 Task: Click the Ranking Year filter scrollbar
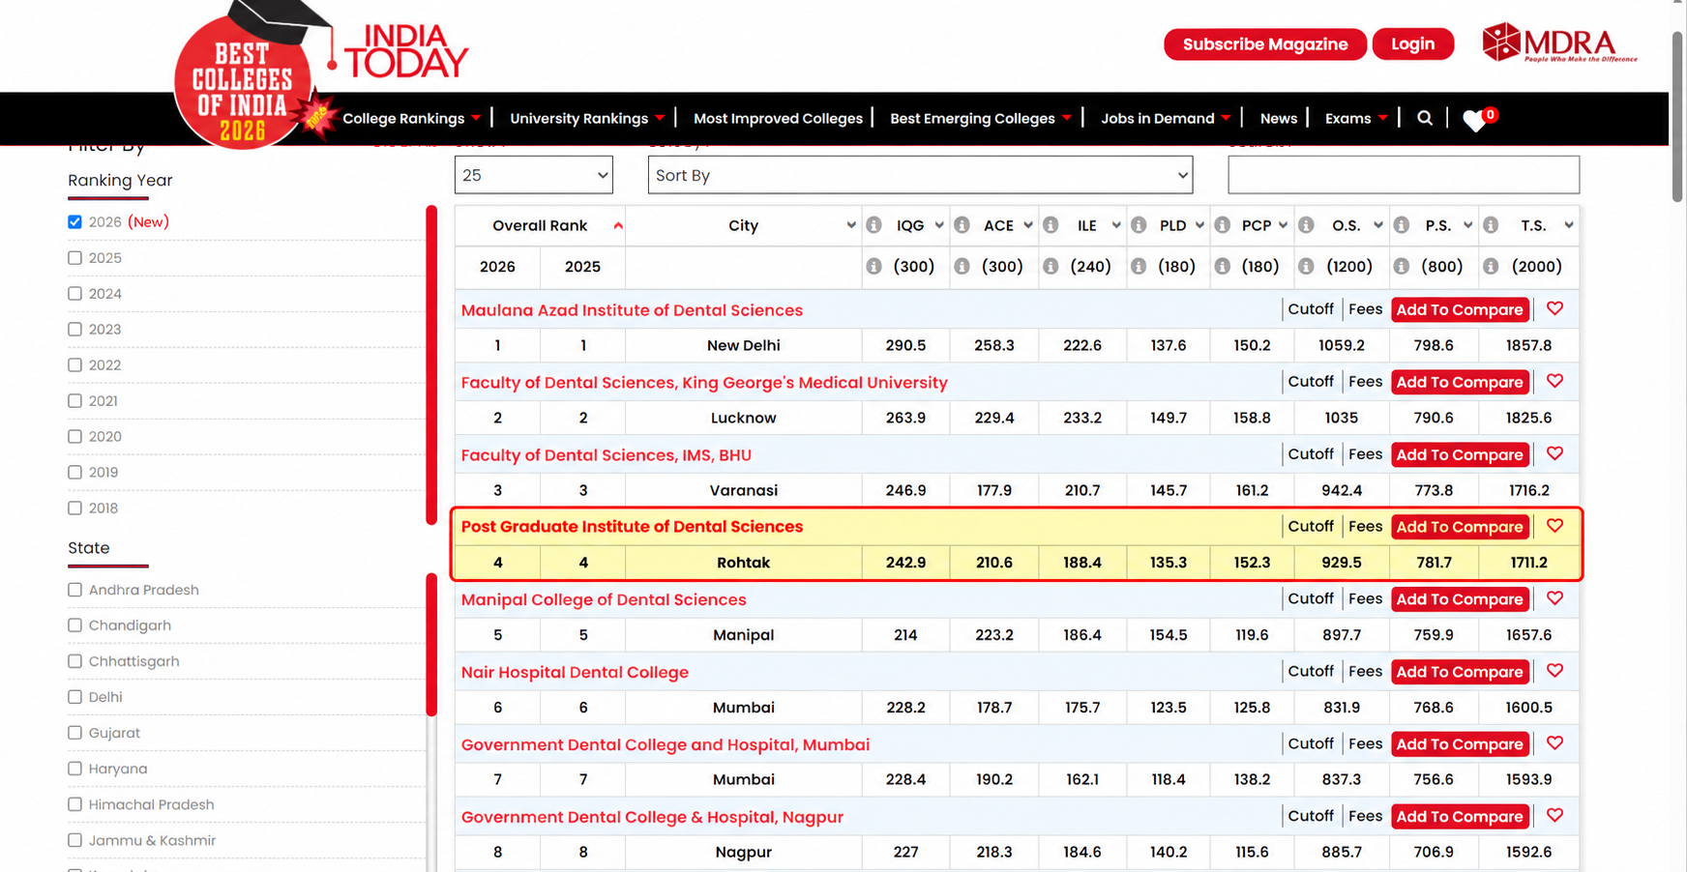tap(431, 365)
